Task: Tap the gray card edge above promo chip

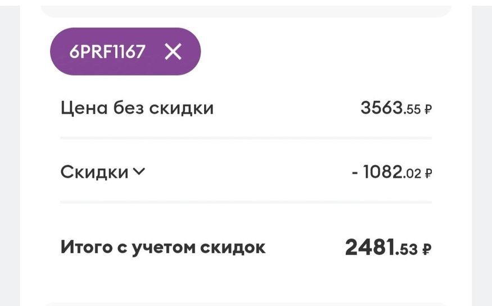Action: (x=246, y=11)
